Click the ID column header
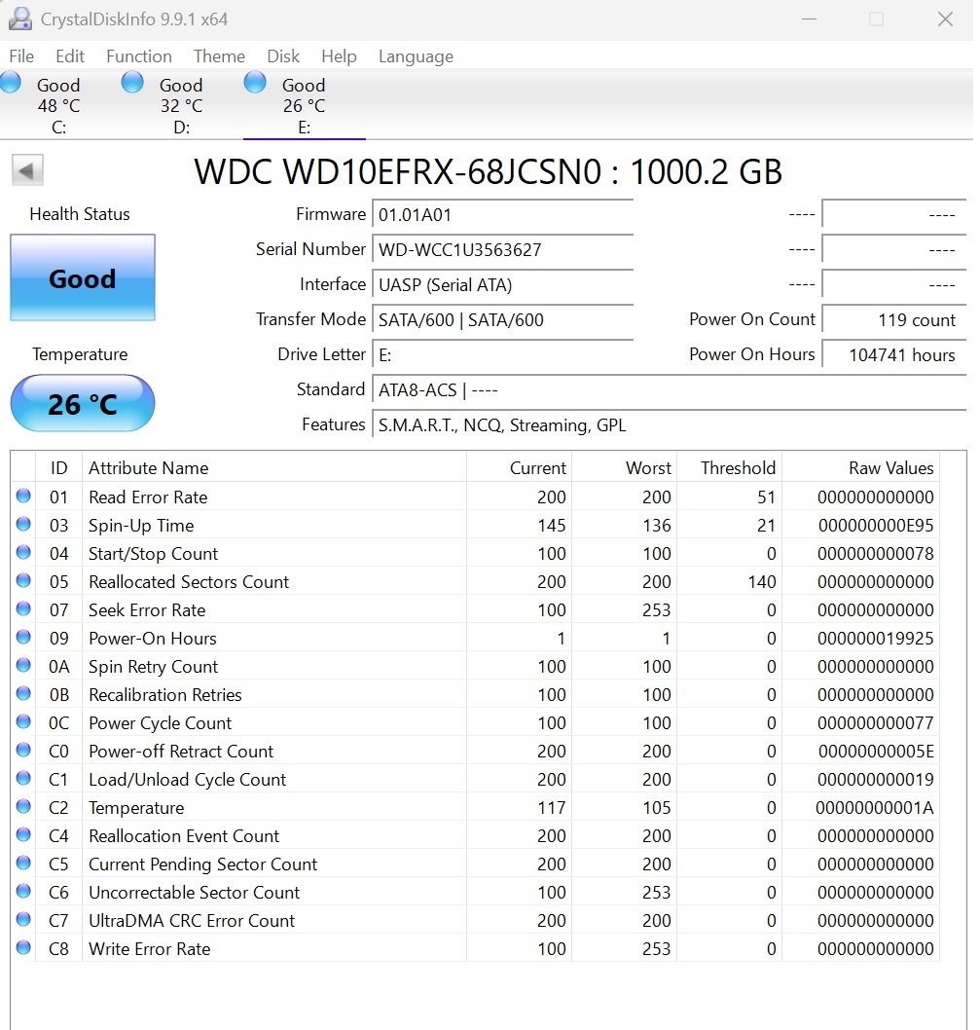 point(59,467)
